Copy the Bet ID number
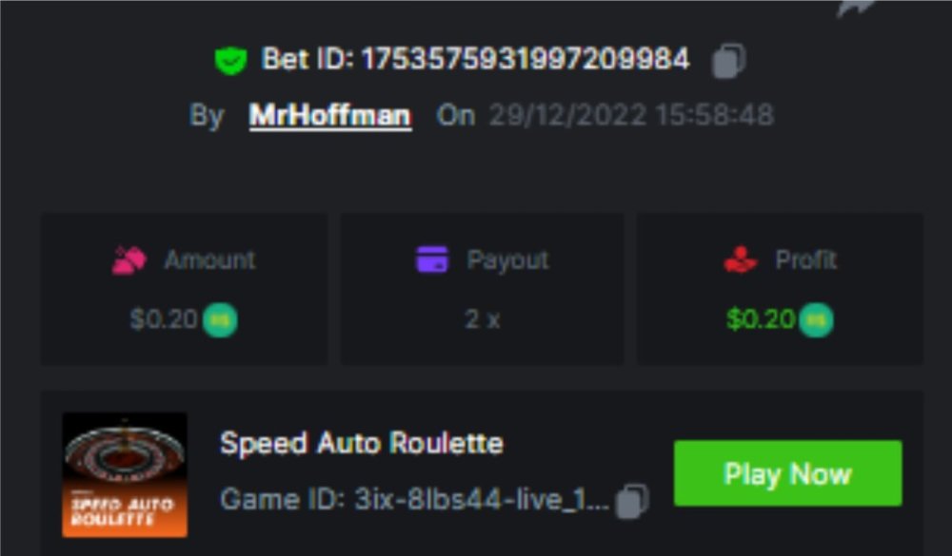The image size is (952, 556). point(728,60)
